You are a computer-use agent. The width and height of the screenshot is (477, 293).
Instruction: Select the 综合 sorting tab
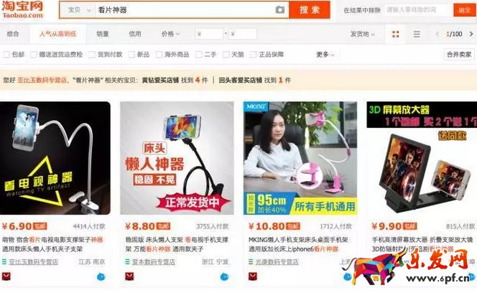point(13,34)
